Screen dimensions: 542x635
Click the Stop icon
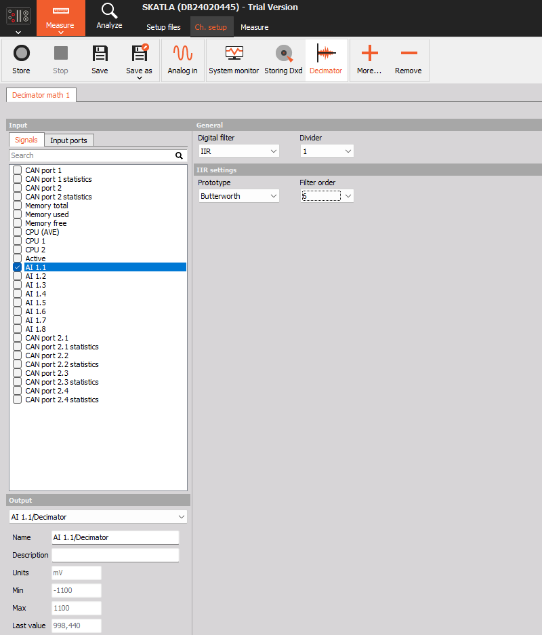pyautogui.click(x=60, y=60)
